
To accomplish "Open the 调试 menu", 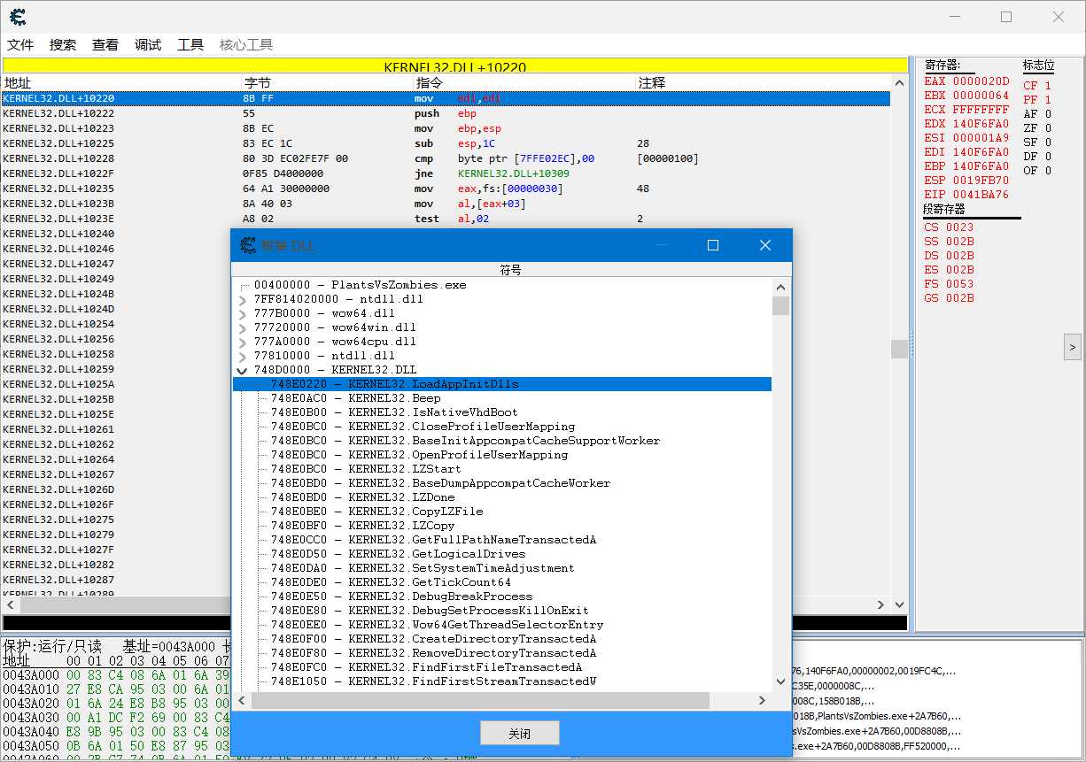I will [x=148, y=45].
